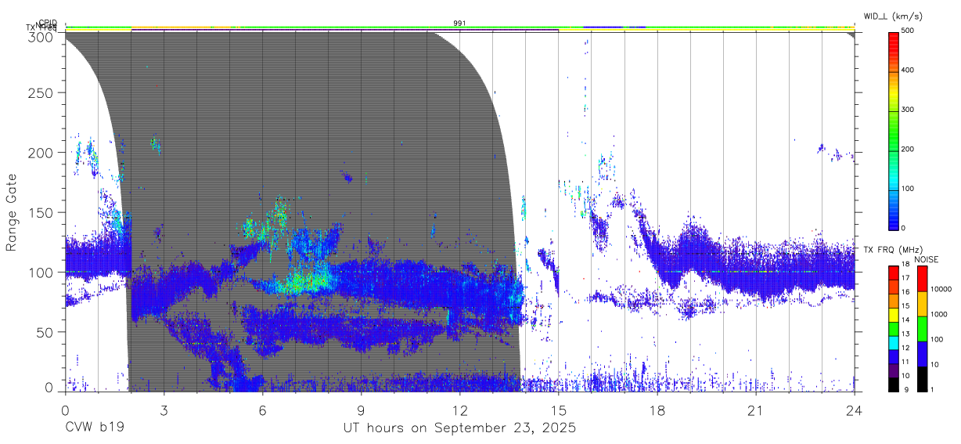The height and width of the screenshot is (444, 961).
Task: Click the '18' tick on time axis
Action: 657,410
